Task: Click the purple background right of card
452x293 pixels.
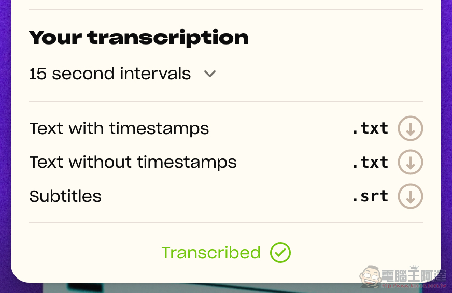Action: [x=447, y=145]
